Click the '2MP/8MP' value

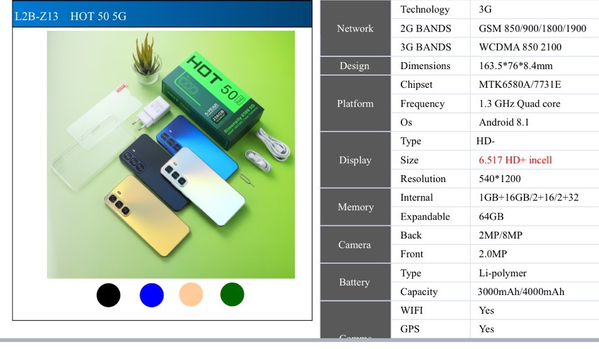[x=501, y=235]
